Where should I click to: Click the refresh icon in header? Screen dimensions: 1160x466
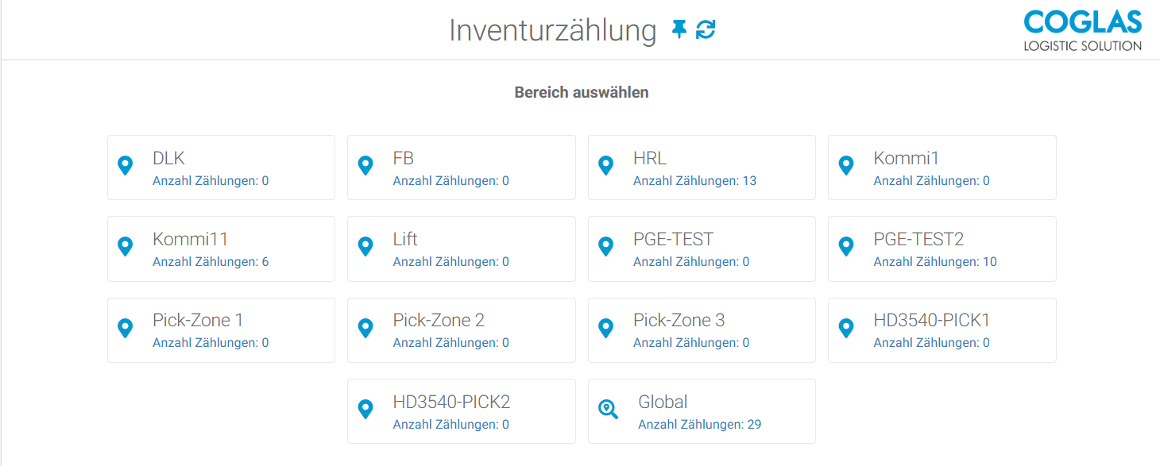[x=706, y=30]
